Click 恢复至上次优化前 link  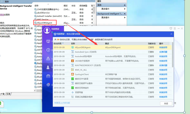coord(62,103)
